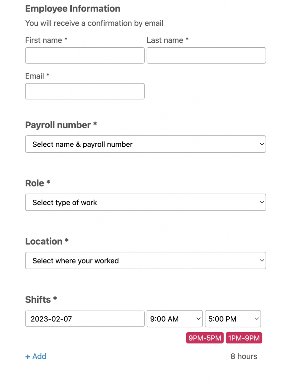This screenshot has width=300, height=384.
Task: Click the Role section heading
Action: point(35,183)
